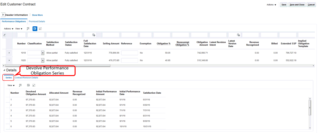The image size is (318, 133).
Task: Open Actions menu in obligations toolbar
Action: 9,29
